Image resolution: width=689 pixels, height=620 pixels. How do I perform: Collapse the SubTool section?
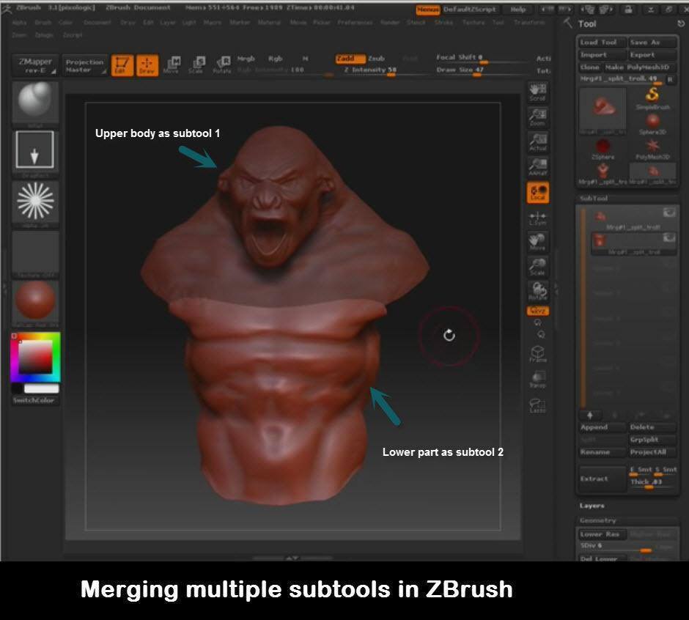(594, 199)
